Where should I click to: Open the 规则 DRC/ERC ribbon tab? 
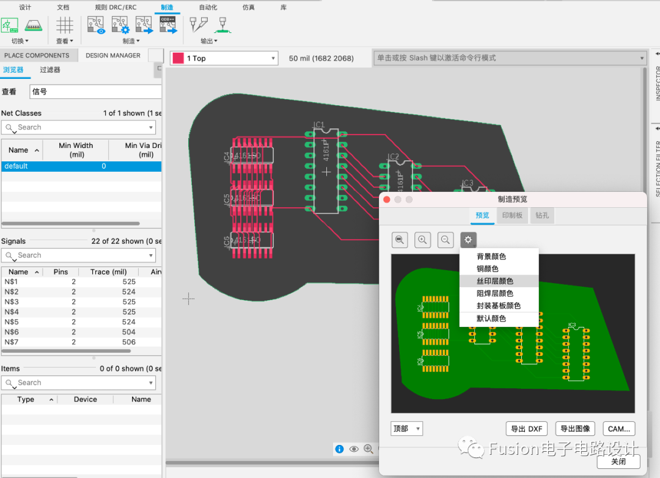tap(116, 7)
